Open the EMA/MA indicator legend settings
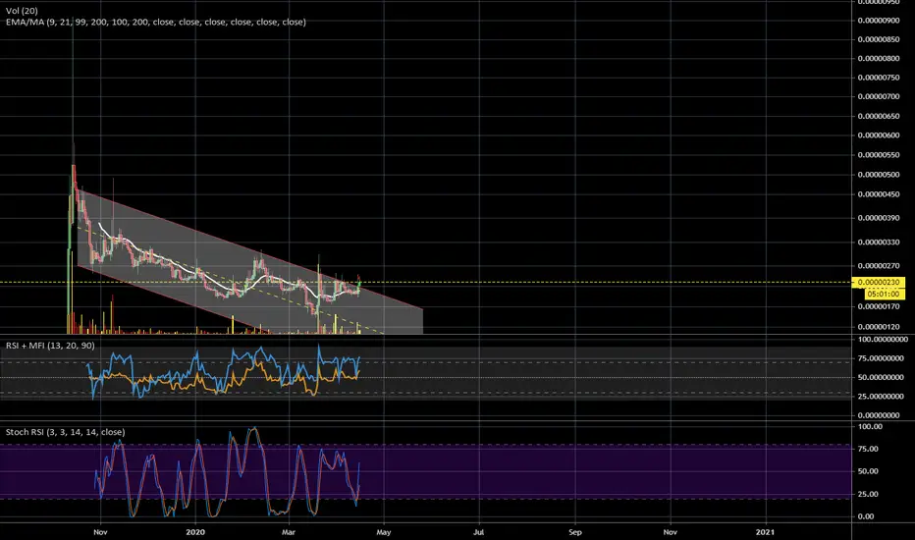Viewport: 915px width, 540px height. tap(156, 23)
